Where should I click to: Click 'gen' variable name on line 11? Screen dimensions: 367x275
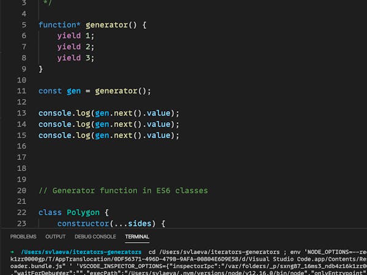pos(74,91)
